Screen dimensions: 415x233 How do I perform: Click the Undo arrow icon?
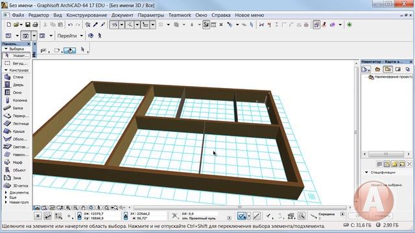70,25
